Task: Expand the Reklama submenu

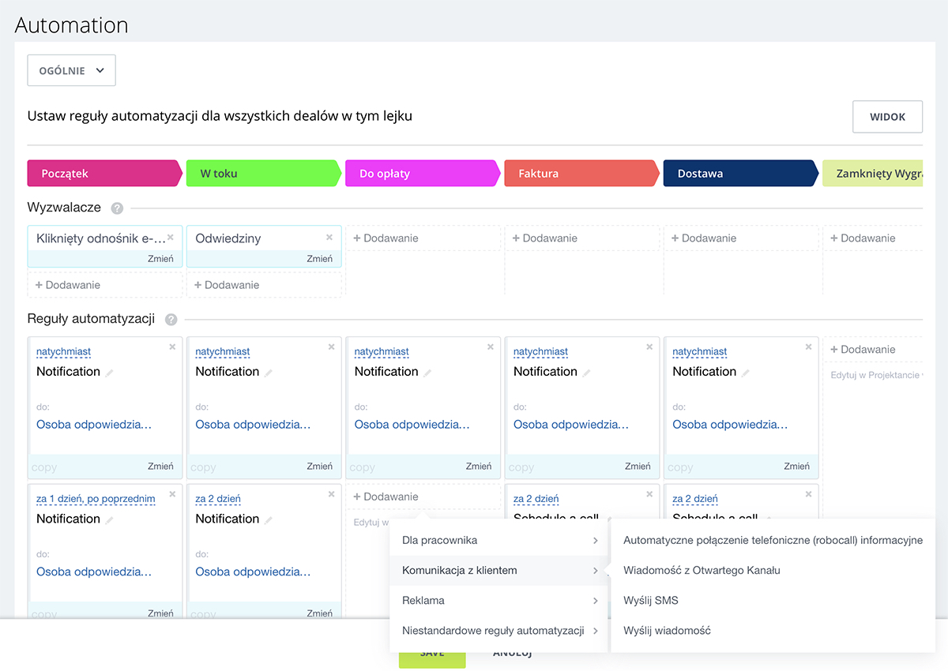Action: (x=499, y=601)
